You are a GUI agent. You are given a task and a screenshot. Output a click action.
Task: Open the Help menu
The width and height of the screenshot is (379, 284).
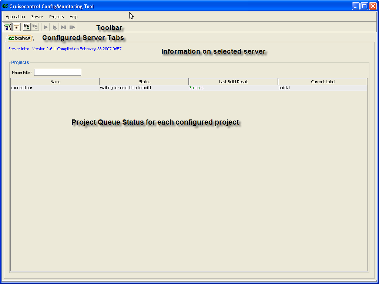click(x=74, y=17)
